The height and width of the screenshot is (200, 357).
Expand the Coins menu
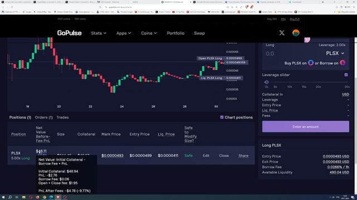coord(149,33)
